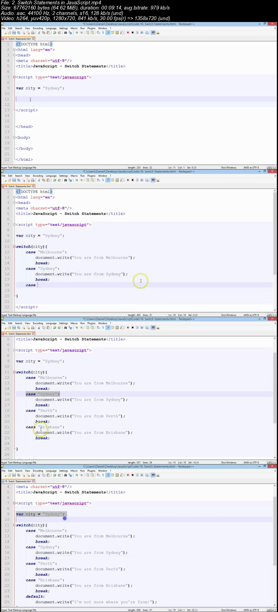Click Open file icon in topmost Notepad++ window

[x=9, y=33]
